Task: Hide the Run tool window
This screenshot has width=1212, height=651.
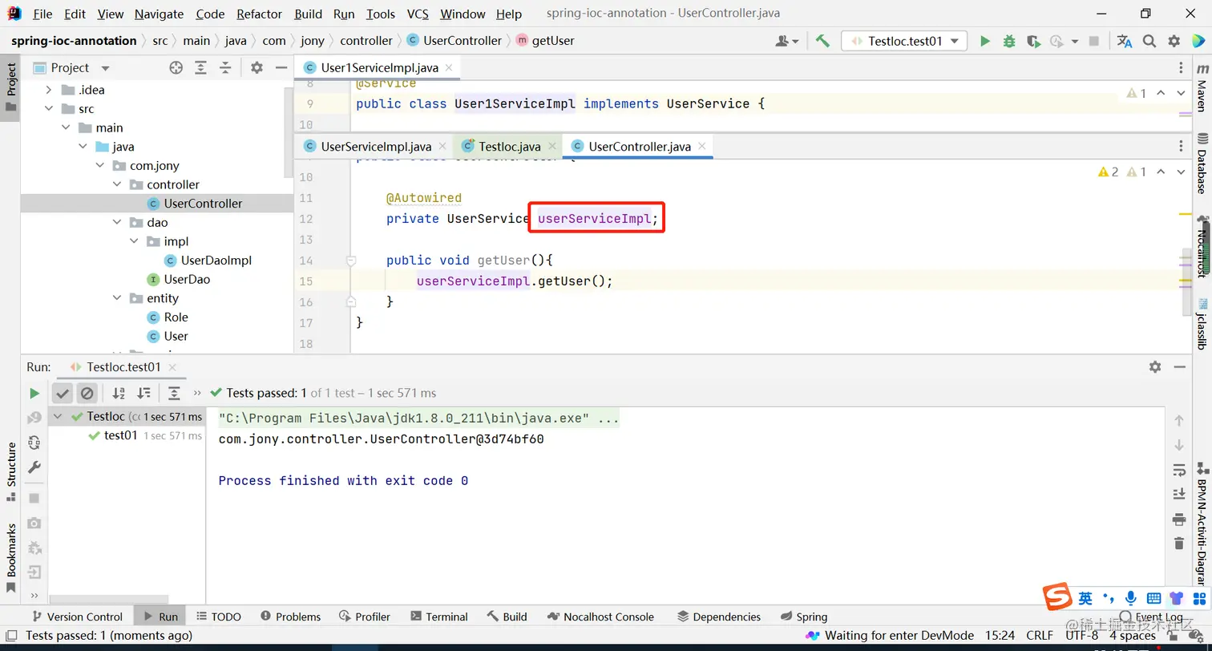Action: [x=1179, y=366]
